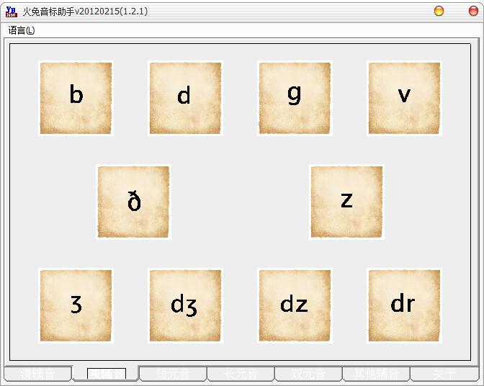Go to the 双元音 tab
The width and height of the screenshot is (484, 386).
pyautogui.click(x=309, y=374)
